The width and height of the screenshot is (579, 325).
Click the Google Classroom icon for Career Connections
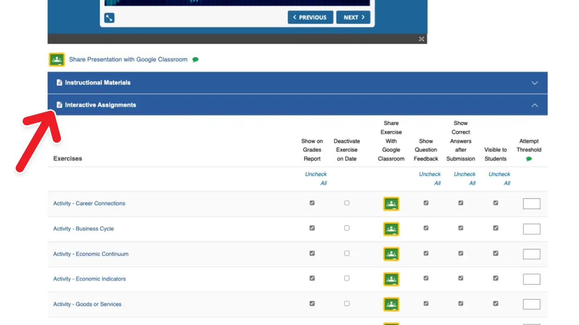(391, 204)
